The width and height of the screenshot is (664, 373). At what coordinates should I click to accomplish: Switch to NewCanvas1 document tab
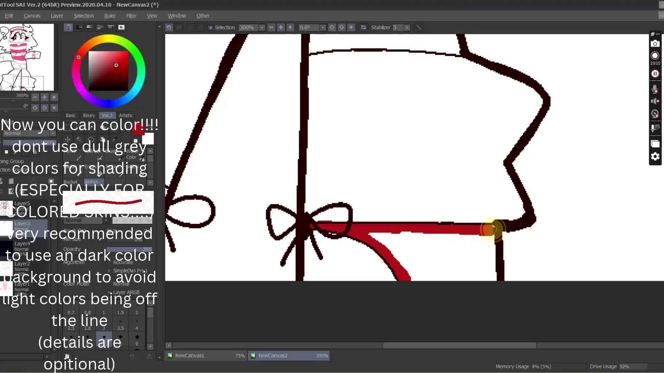tap(206, 355)
